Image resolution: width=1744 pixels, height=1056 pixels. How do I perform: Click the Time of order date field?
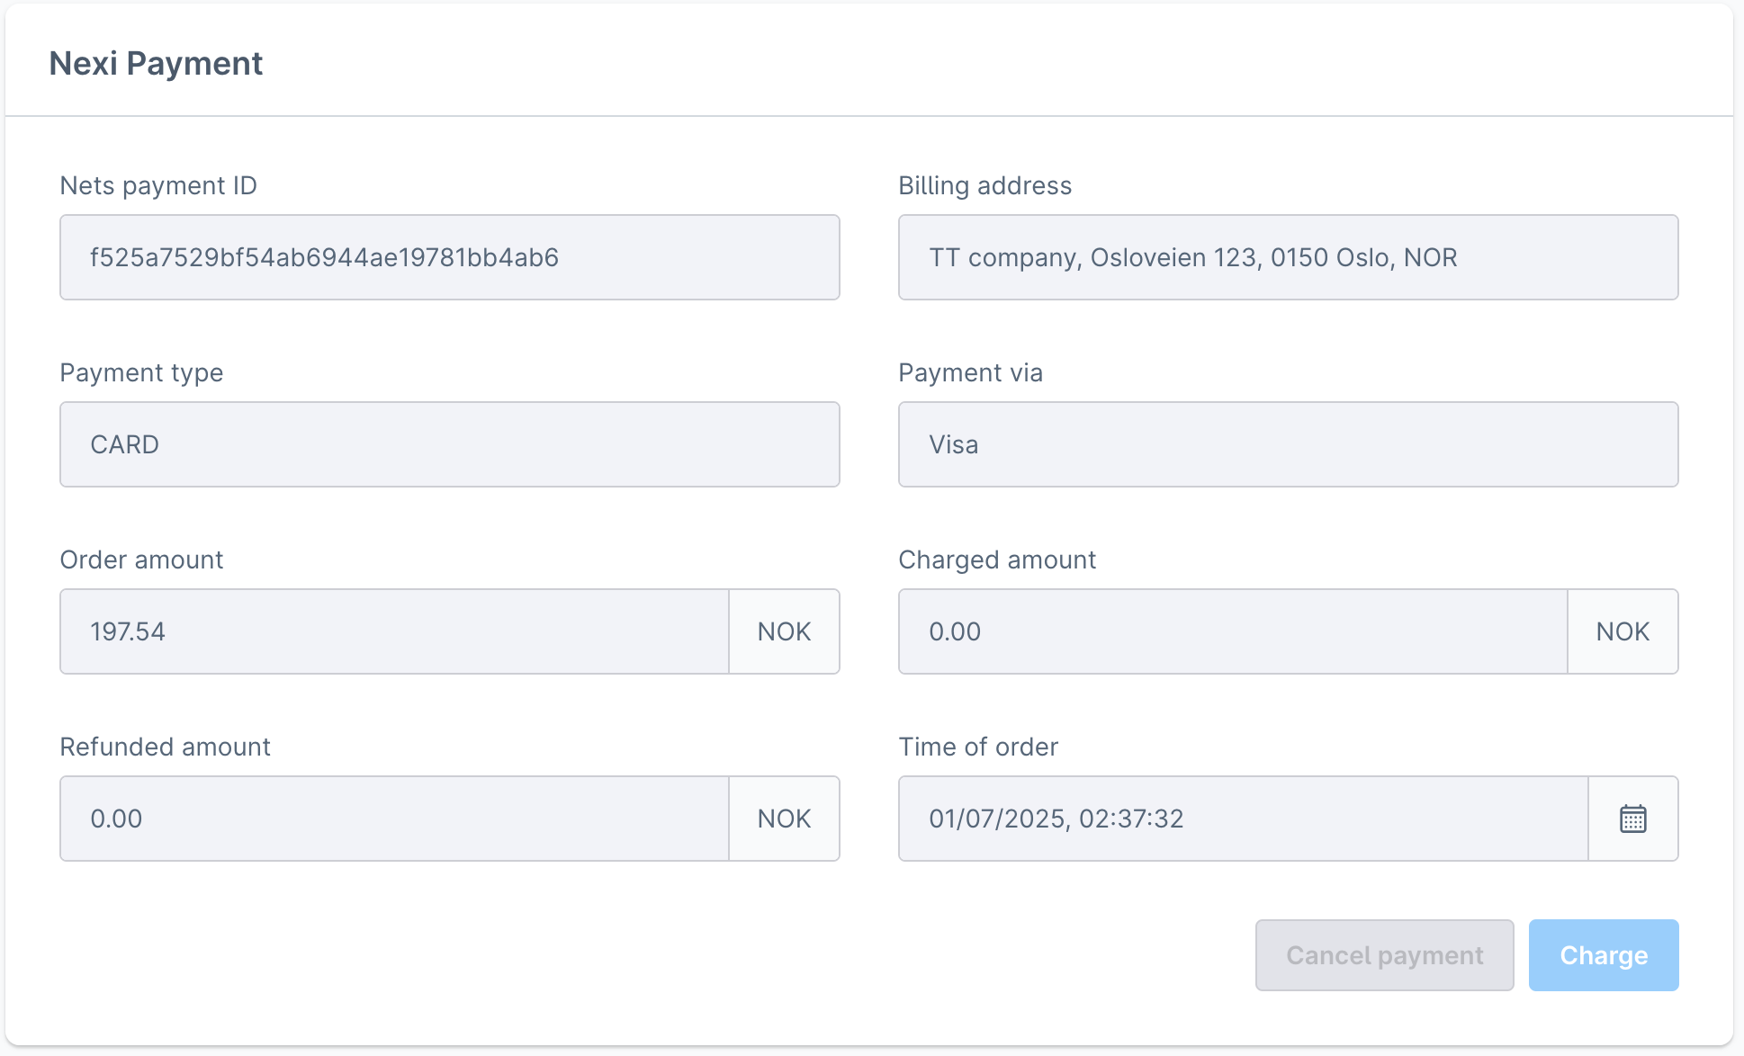1242,819
